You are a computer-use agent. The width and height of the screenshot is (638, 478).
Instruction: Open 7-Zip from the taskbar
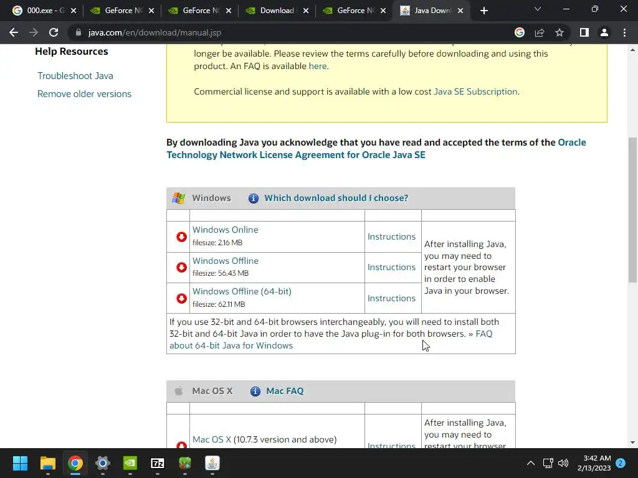(x=158, y=463)
